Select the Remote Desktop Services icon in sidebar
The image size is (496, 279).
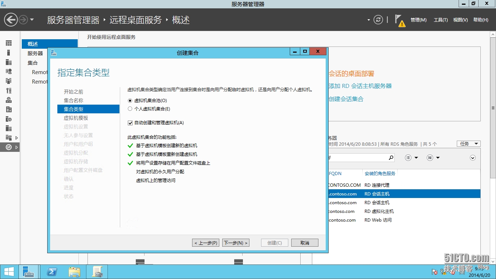tap(9, 147)
